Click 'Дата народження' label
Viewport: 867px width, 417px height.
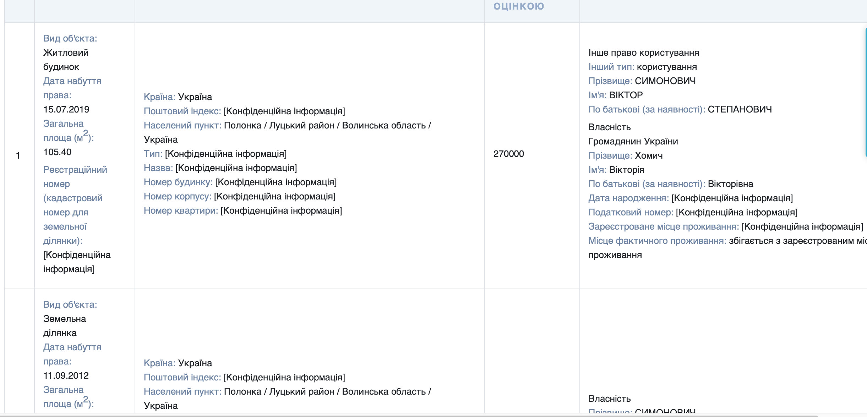(x=628, y=198)
